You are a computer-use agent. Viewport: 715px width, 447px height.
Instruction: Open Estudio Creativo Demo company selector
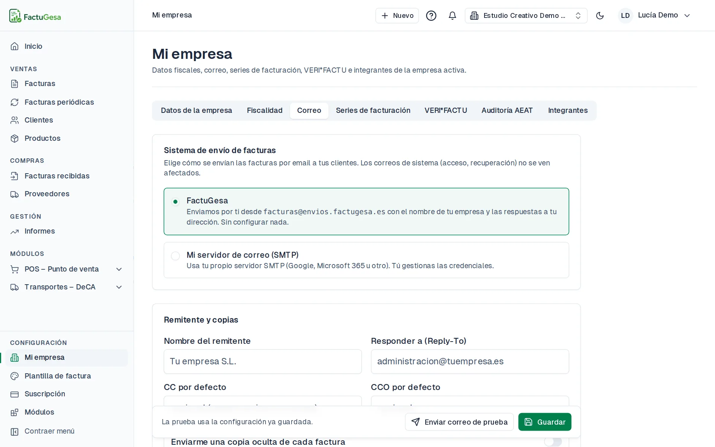tap(526, 16)
